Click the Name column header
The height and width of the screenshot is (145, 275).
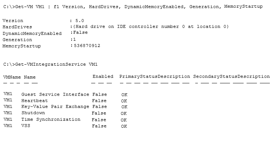pyautogui.click(x=30, y=77)
